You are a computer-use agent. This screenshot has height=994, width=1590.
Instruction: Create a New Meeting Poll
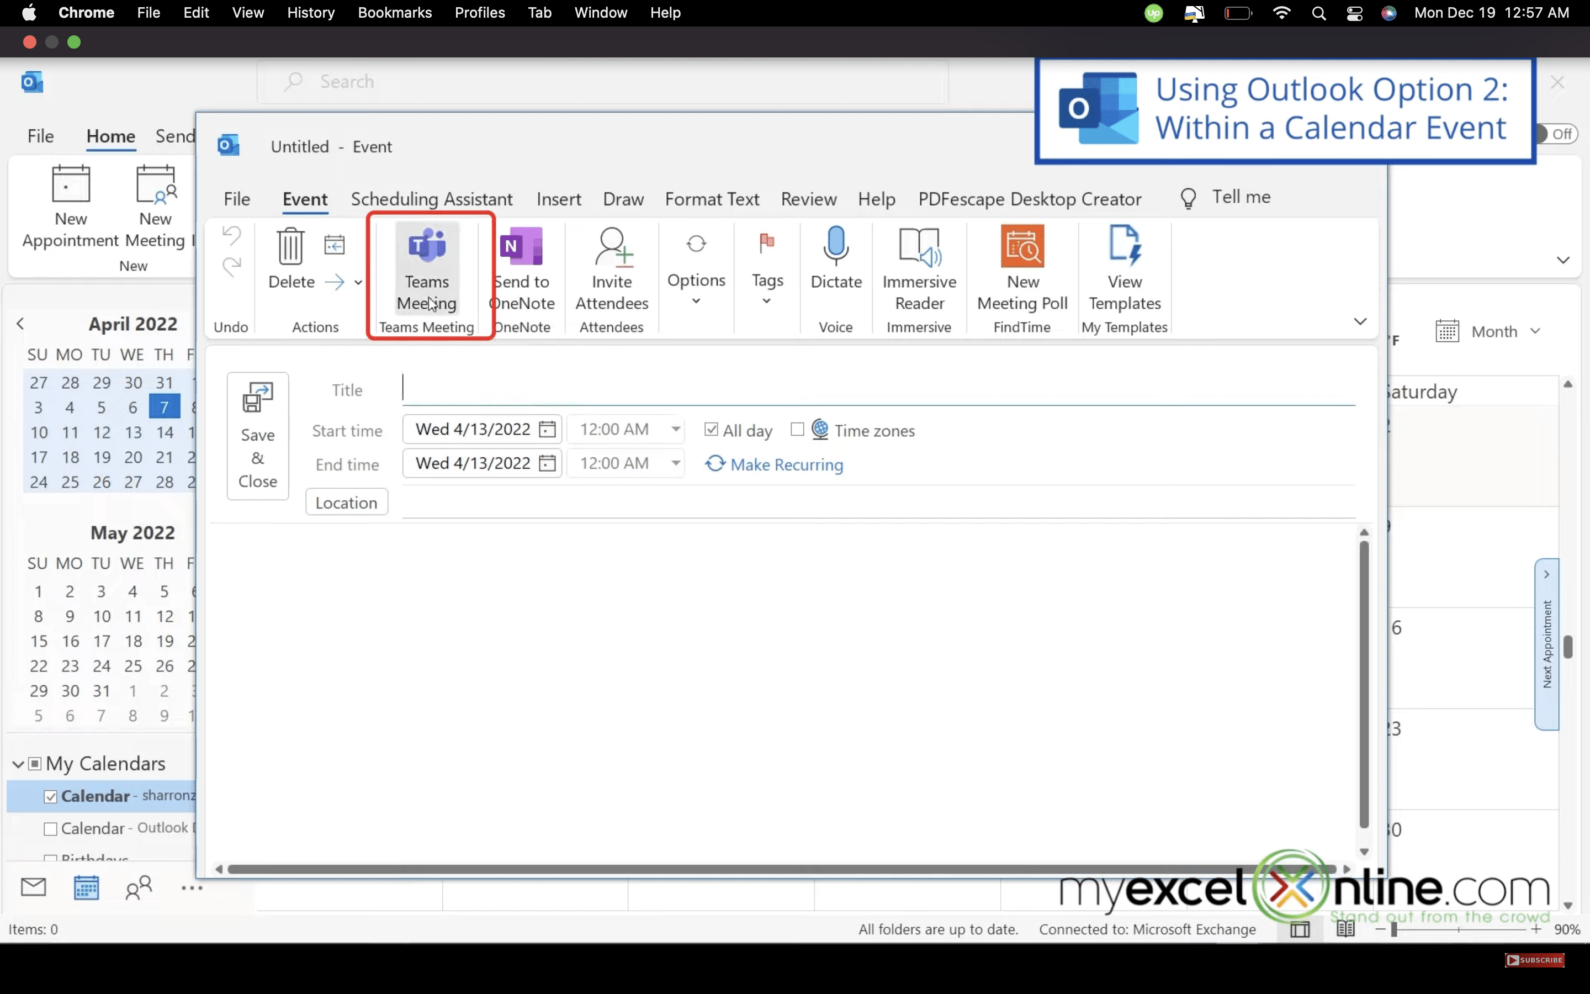tap(1022, 269)
